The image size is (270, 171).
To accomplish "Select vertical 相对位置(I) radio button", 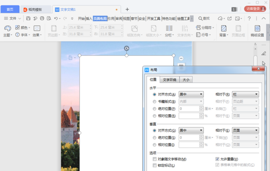I will (x=154, y=145).
